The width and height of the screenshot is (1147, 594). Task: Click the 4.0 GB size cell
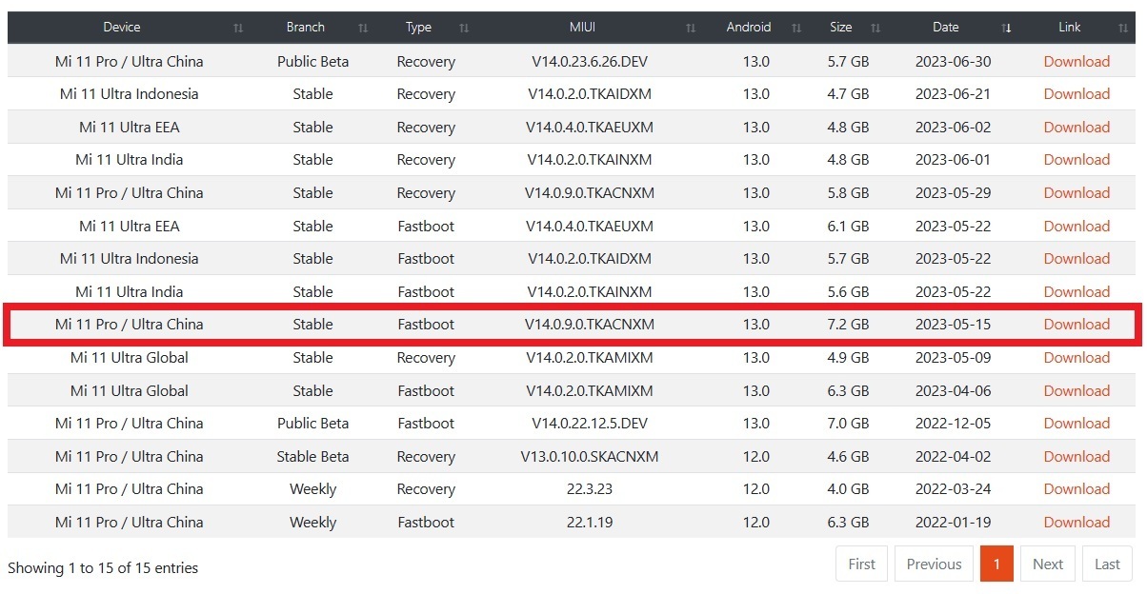click(x=848, y=489)
